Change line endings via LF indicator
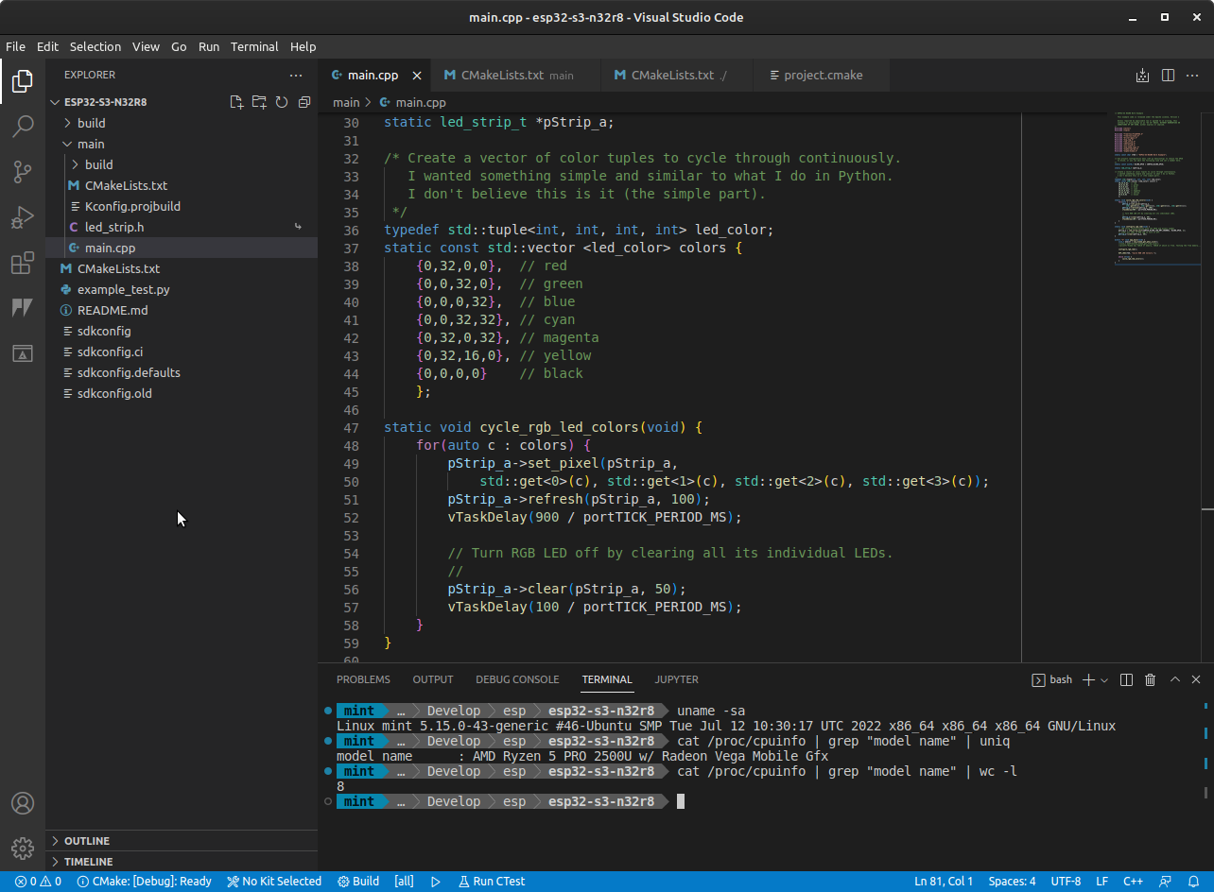 point(1102,881)
